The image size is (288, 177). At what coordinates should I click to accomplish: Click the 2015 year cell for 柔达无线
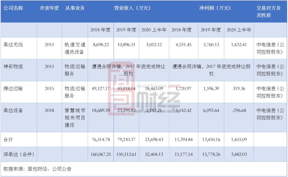[x=49, y=45]
